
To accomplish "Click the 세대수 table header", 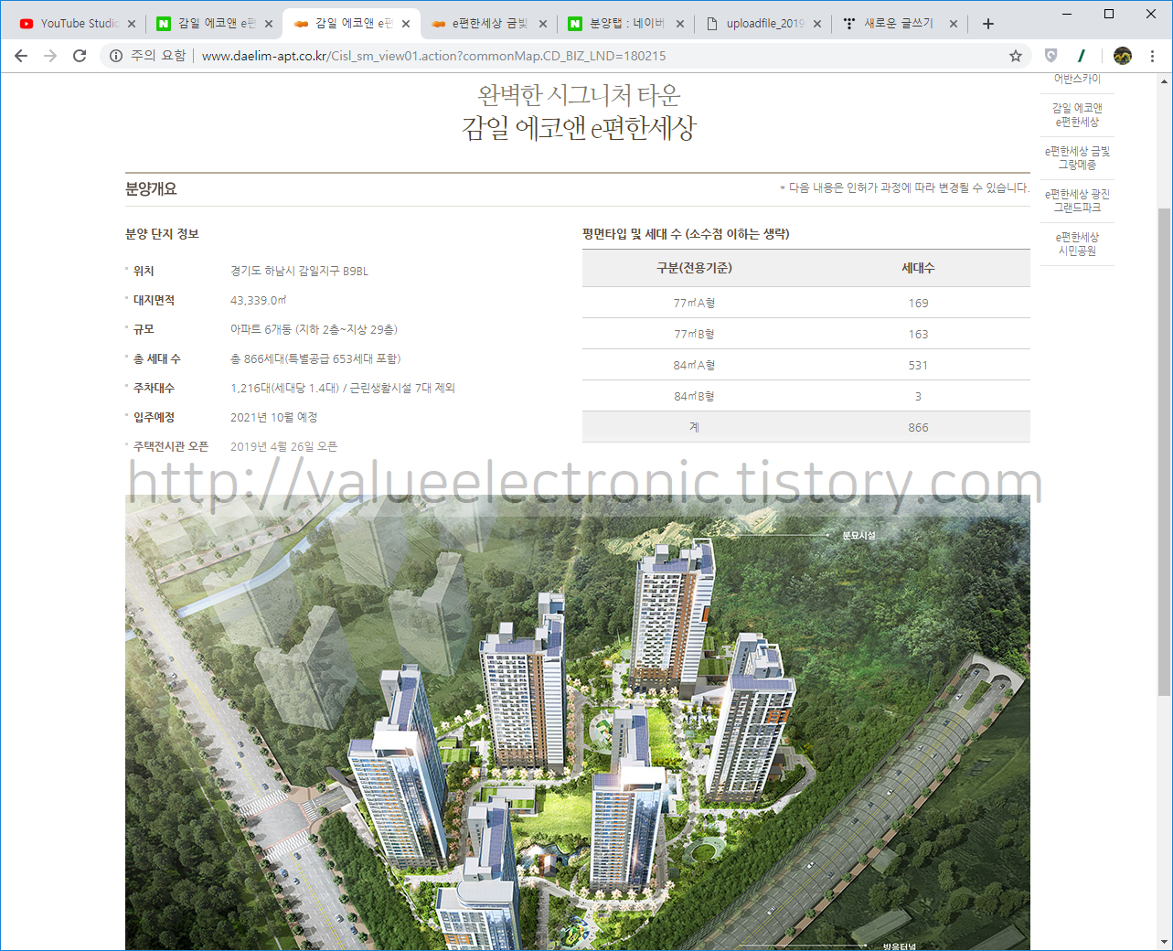I will [x=918, y=268].
